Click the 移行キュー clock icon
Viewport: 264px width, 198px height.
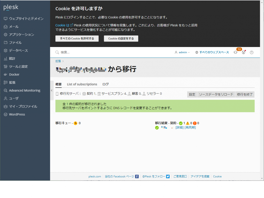point(76,123)
